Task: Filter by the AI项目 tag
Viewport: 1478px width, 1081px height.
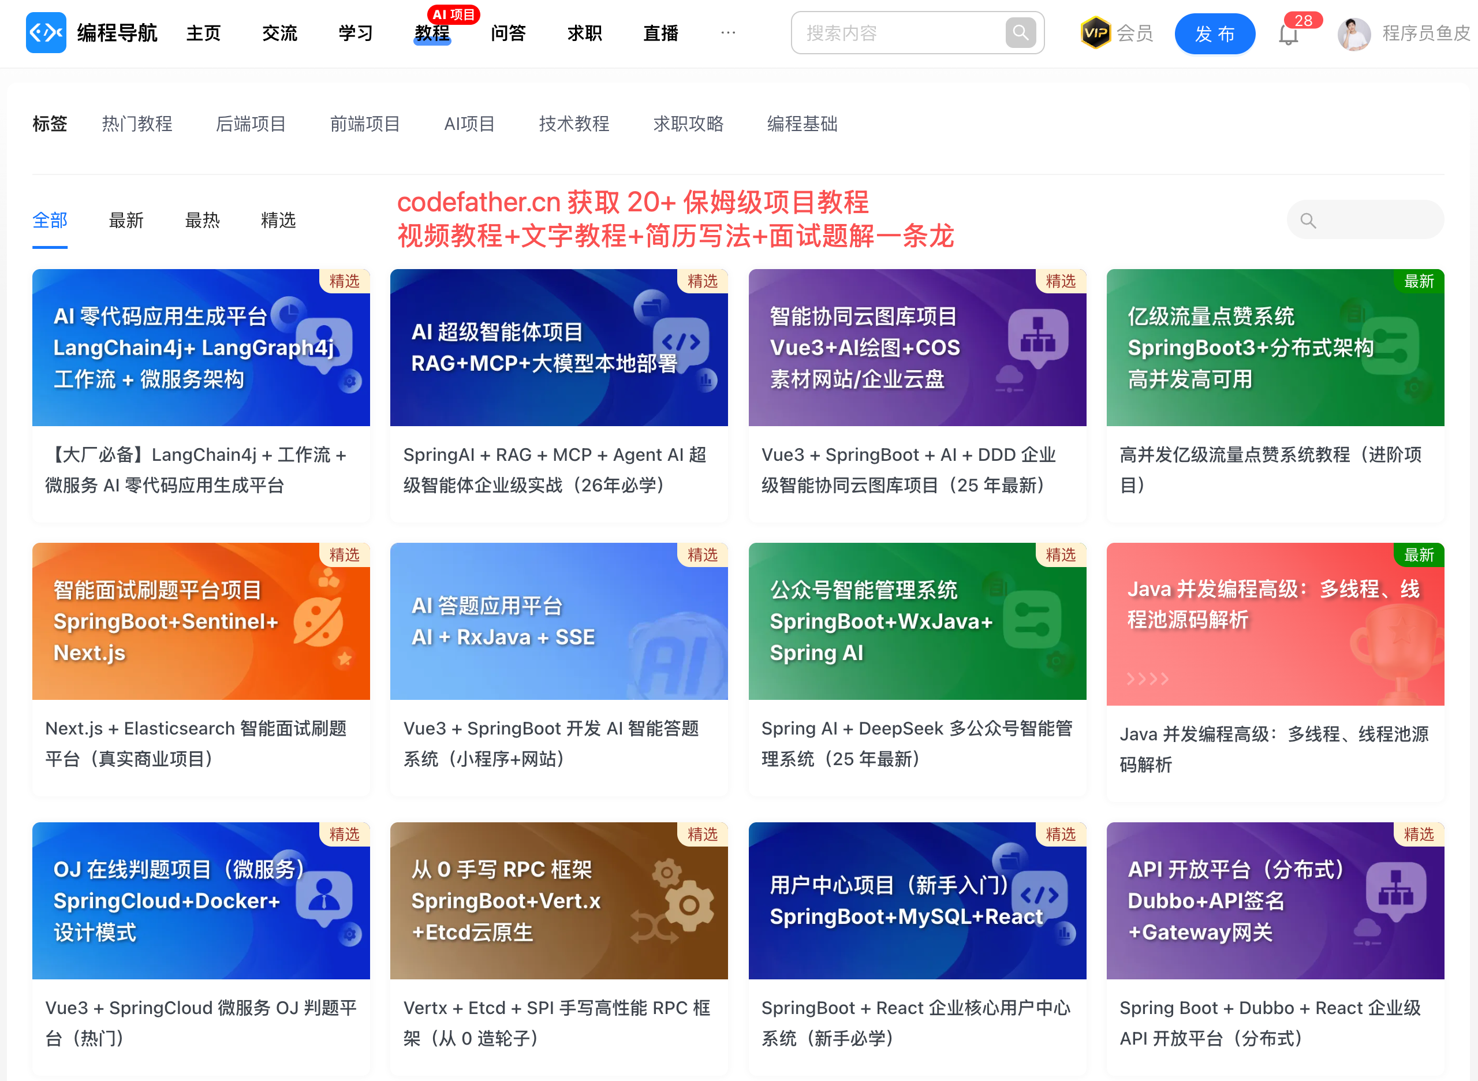Action: [x=469, y=124]
